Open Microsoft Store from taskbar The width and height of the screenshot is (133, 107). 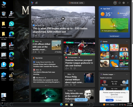(x=72, y=105)
